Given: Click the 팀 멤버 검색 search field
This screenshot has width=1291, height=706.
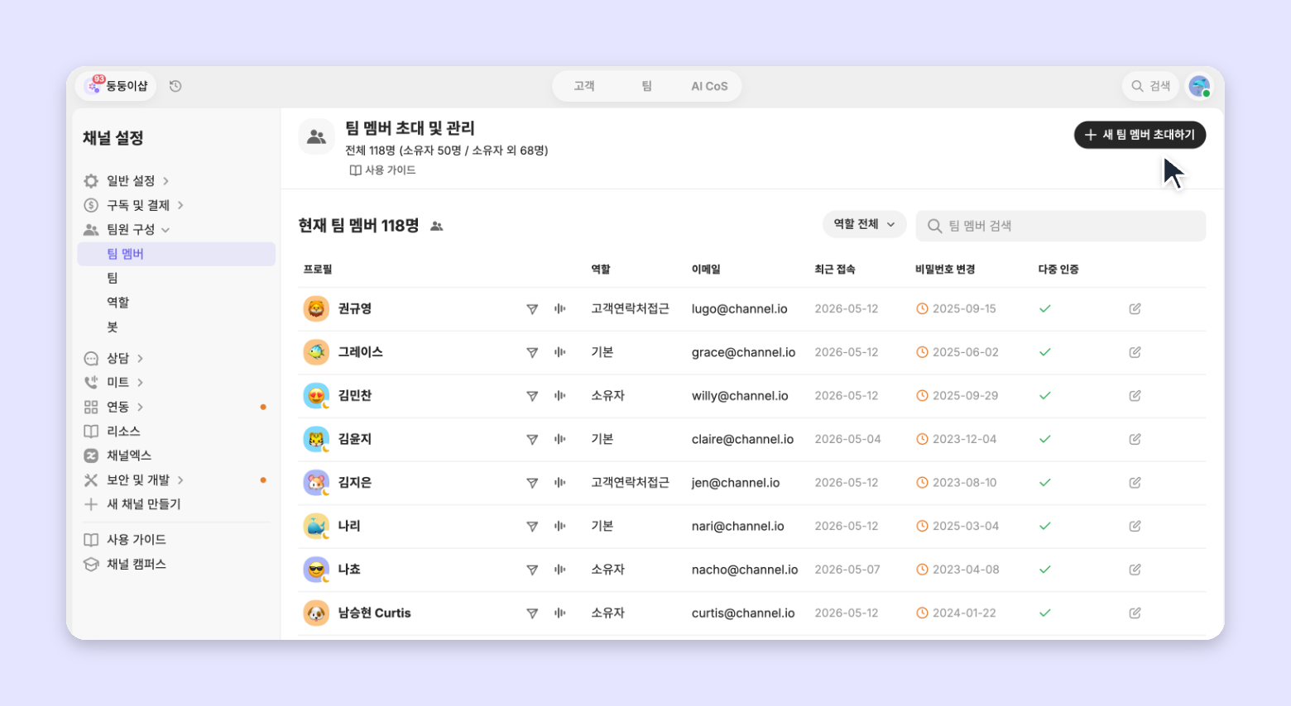Looking at the screenshot, I should pos(1060,226).
